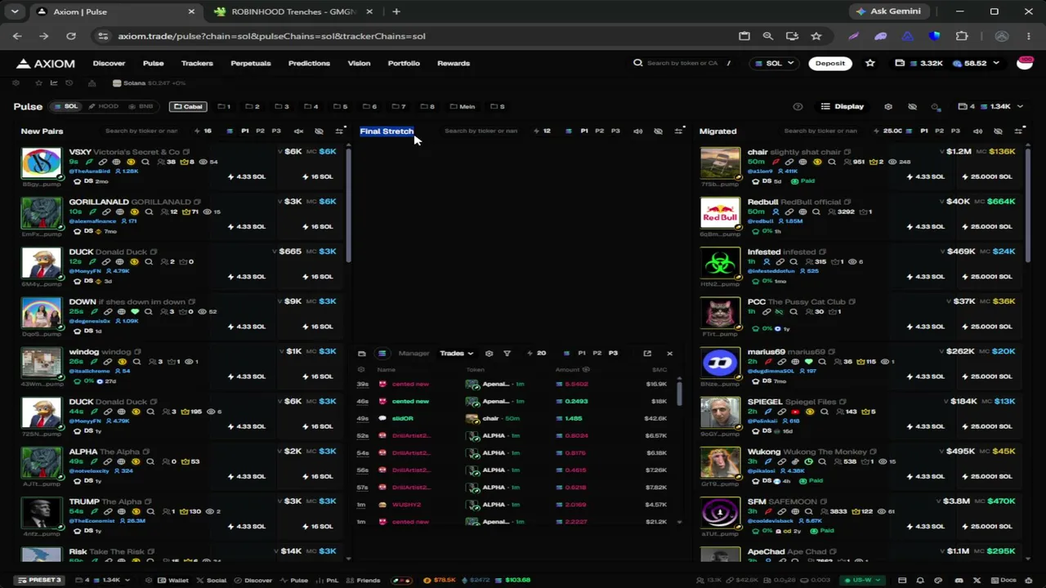Click the PRESET 3 button in the bottom bar

(39, 580)
